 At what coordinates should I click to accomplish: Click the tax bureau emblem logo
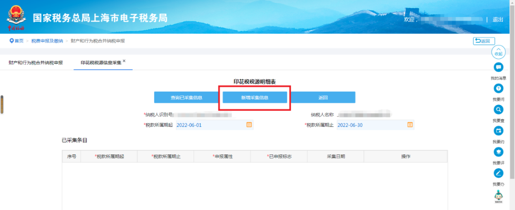click(16, 17)
